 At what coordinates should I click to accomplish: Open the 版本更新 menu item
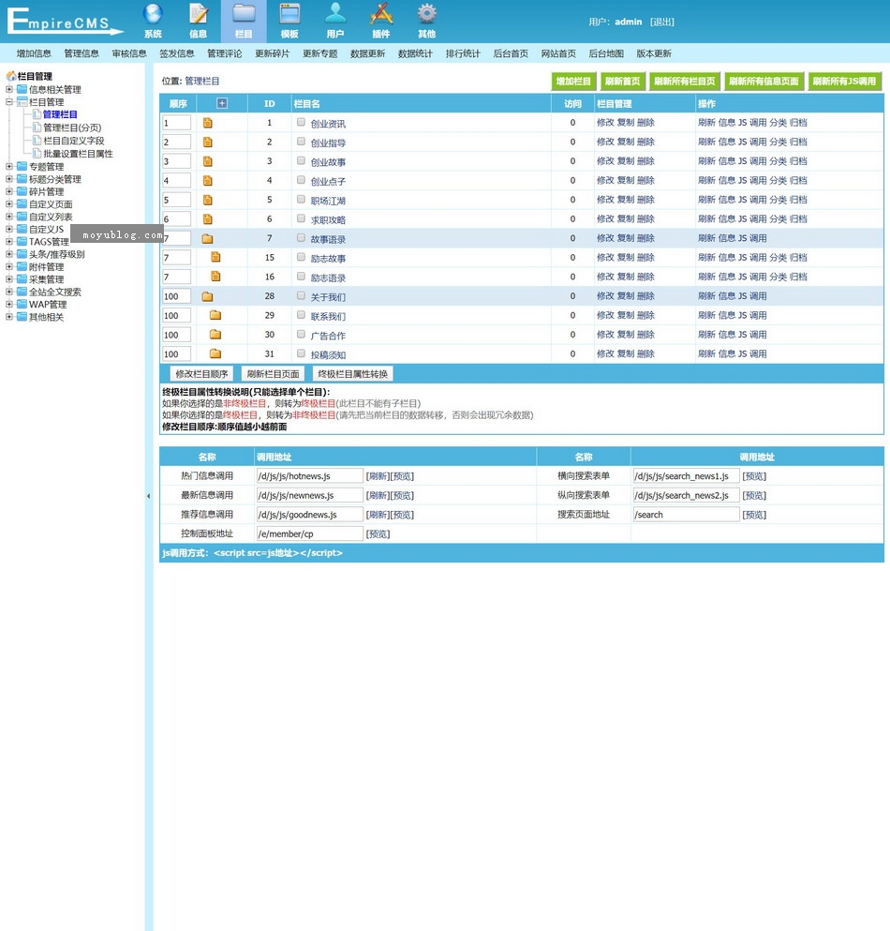click(x=653, y=53)
